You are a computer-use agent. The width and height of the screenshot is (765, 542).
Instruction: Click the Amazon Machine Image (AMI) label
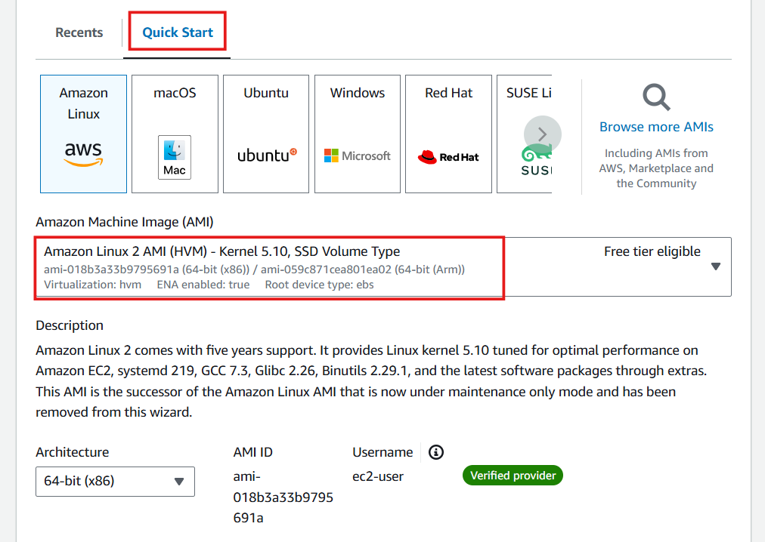(x=125, y=222)
